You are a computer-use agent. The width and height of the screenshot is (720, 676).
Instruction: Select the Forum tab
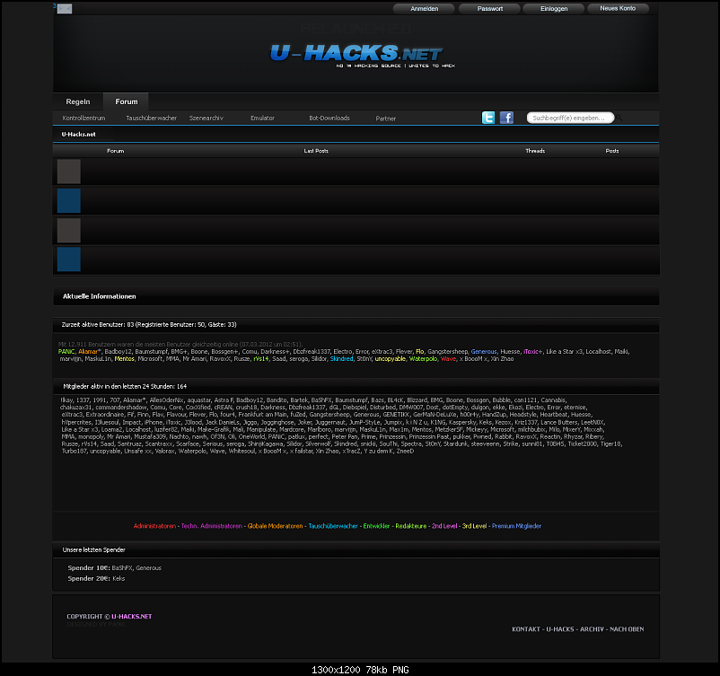coord(127,101)
